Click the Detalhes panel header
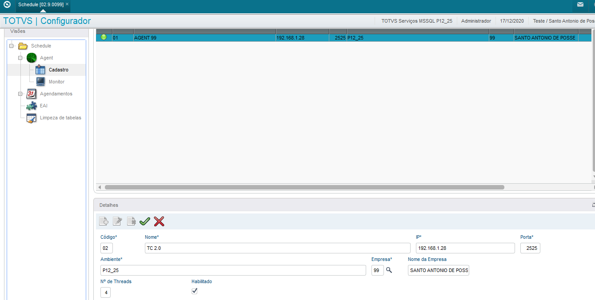The width and height of the screenshot is (595, 300). (x=344, y=205)
